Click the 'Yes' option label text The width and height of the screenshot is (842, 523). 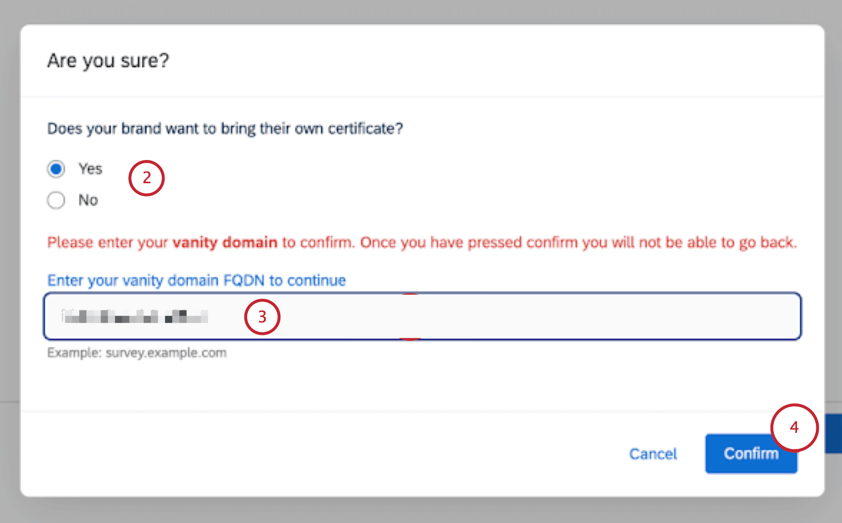[90, 168]
